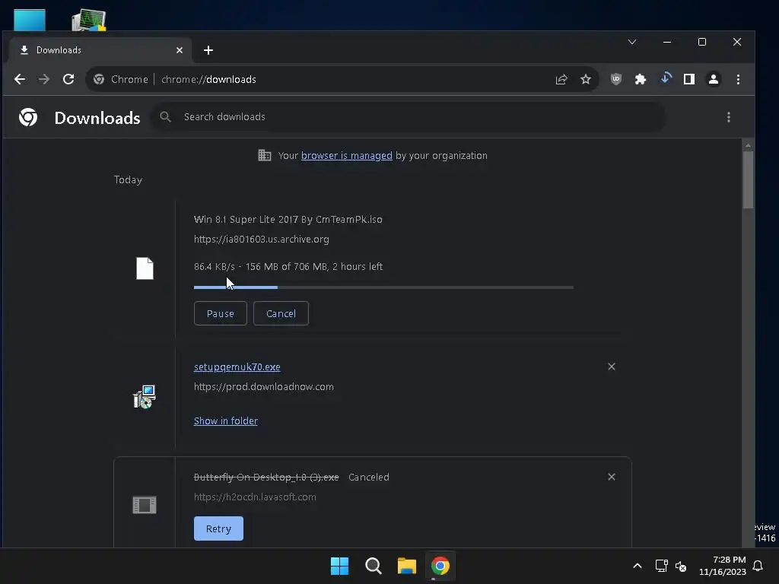Click the setupqemuk70.exe installer icon

pos(145,397)
